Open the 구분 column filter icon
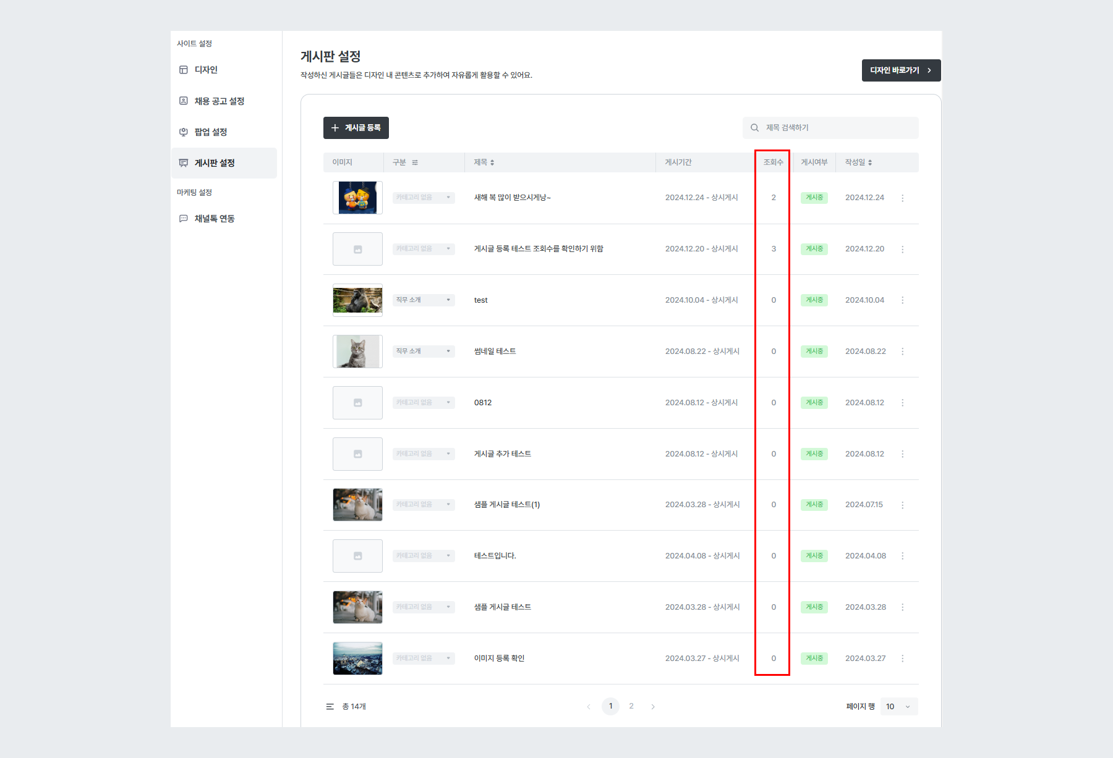This screenshot has height=758, width=1113. (x=415, y=162)
